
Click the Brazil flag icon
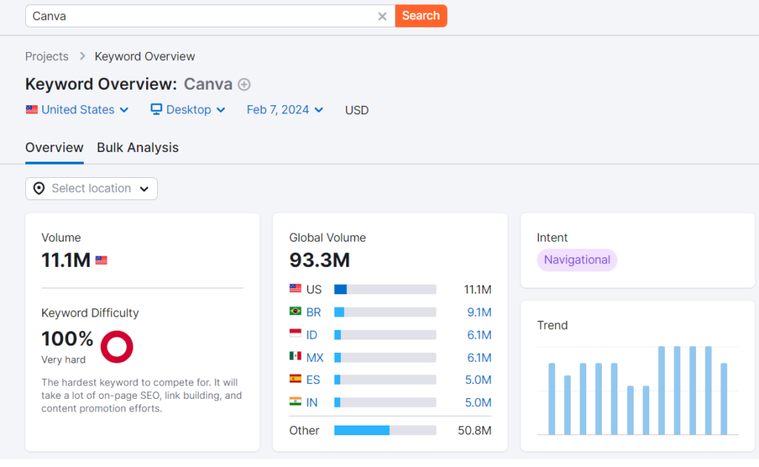[295, 311]
